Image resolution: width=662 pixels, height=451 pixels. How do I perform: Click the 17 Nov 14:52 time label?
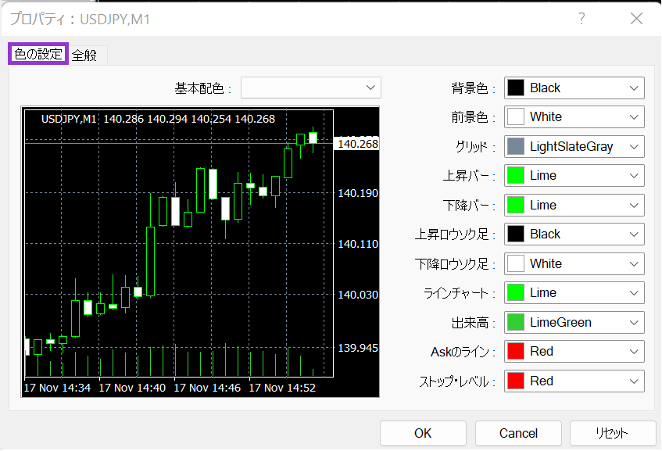[282, 388]
